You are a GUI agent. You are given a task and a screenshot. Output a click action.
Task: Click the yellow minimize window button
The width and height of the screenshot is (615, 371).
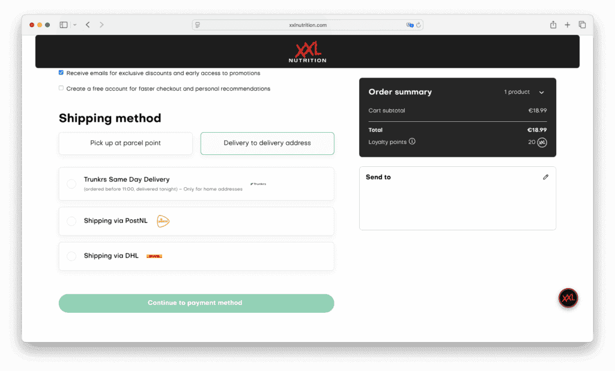(x=40, y=25)
